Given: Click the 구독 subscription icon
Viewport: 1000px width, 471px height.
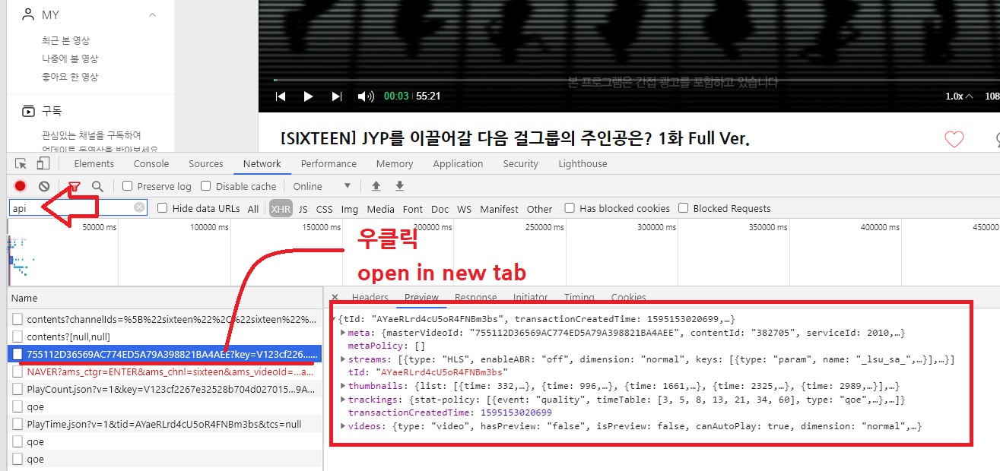Looking at the screenshot, I should pos(28,111).
